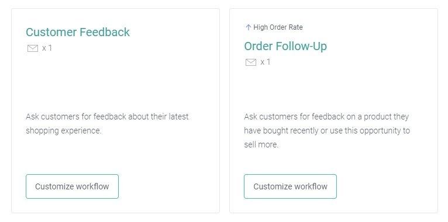Click the envelope icon under Order Follow-Up
The width and height of the screenshot is (448, 222).
(251, 62)
